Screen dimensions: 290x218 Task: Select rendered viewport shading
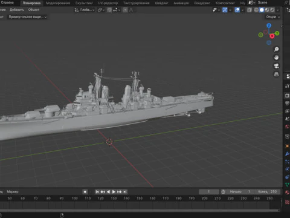(272, 10)
